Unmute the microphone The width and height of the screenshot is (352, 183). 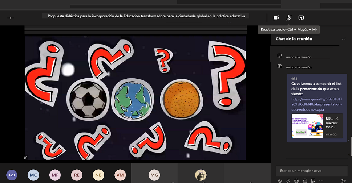pos(288,18)
